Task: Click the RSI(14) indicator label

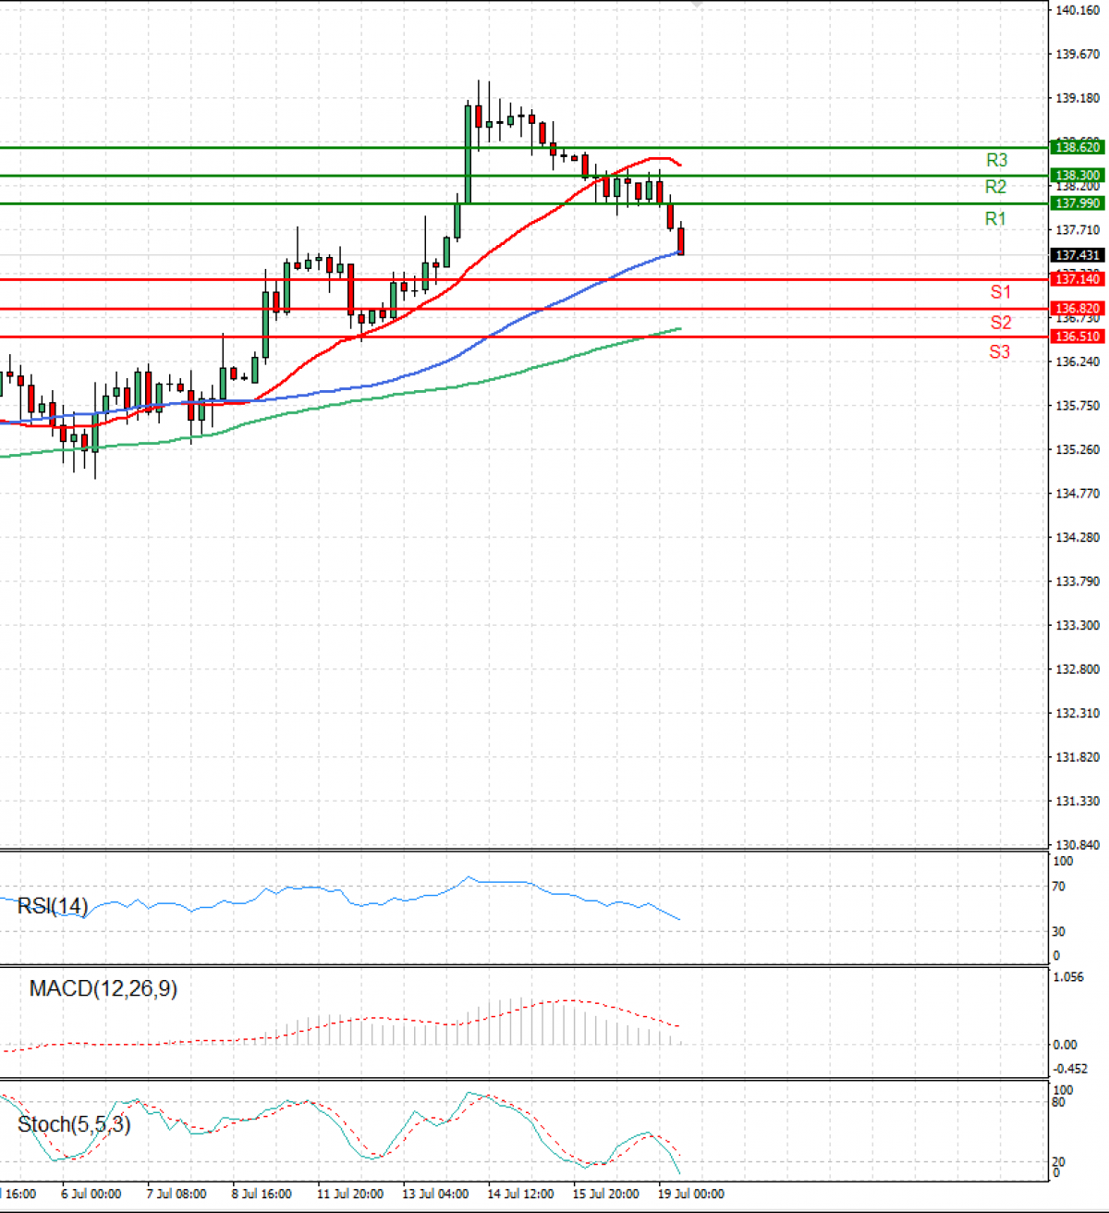Action: point(53,906)
